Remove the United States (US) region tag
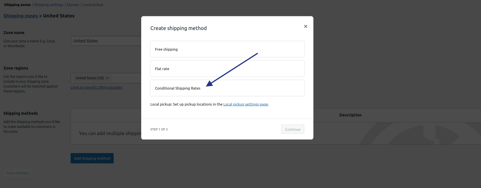The width and height of the screenshot is (481, 188). (x=107, y=78)
